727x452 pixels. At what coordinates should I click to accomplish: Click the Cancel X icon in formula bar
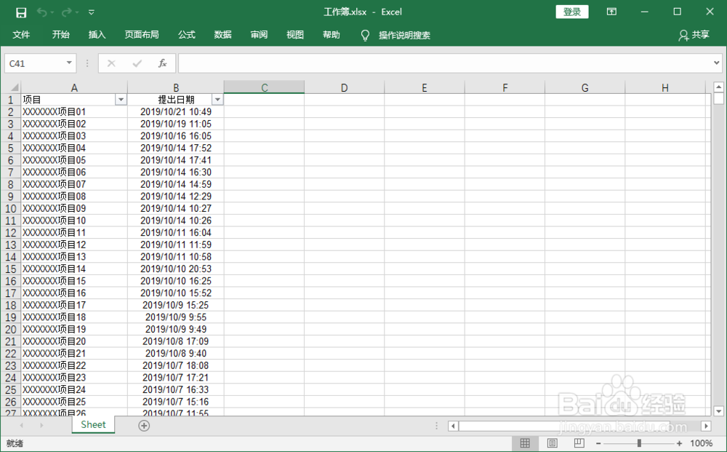[111, 63]
